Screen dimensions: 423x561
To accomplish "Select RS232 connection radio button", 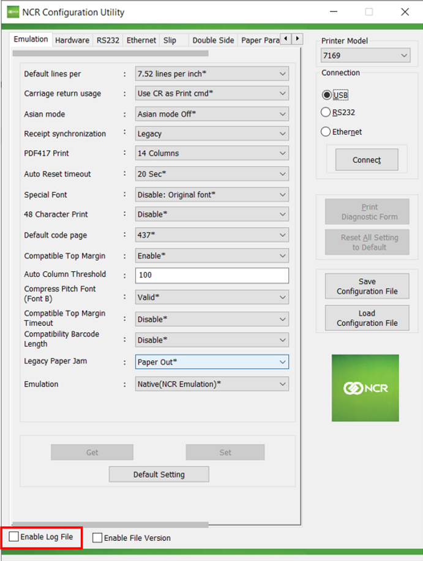I will pos(326,112).
